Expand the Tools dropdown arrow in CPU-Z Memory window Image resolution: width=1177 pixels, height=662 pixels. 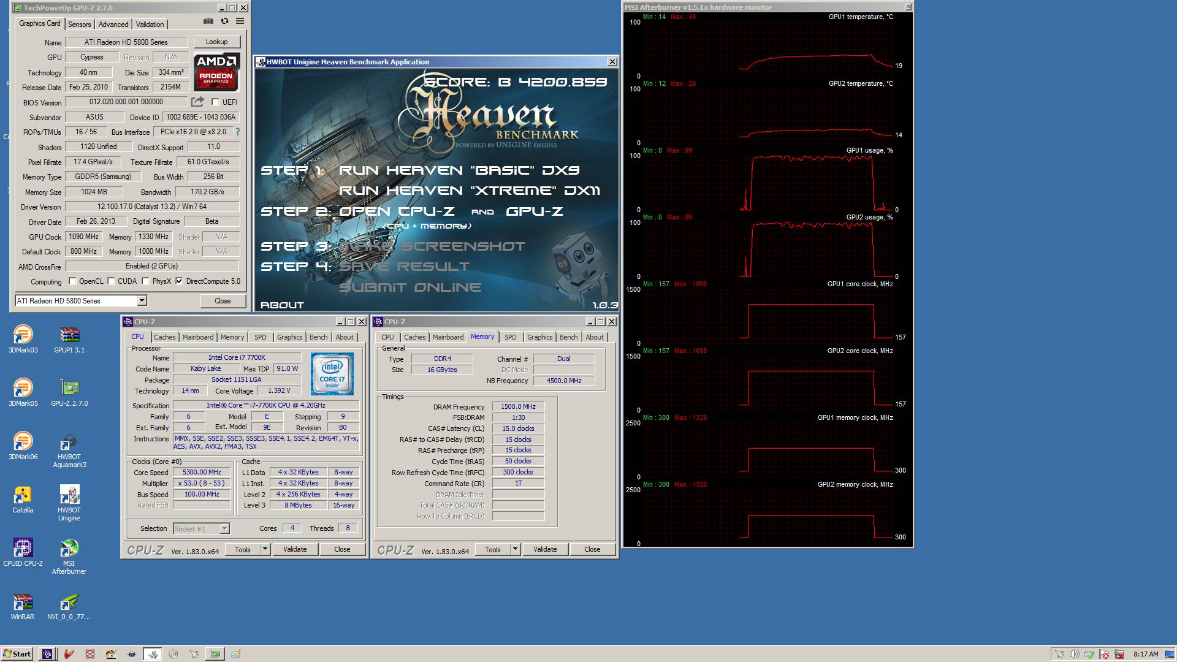pos(515,549)
